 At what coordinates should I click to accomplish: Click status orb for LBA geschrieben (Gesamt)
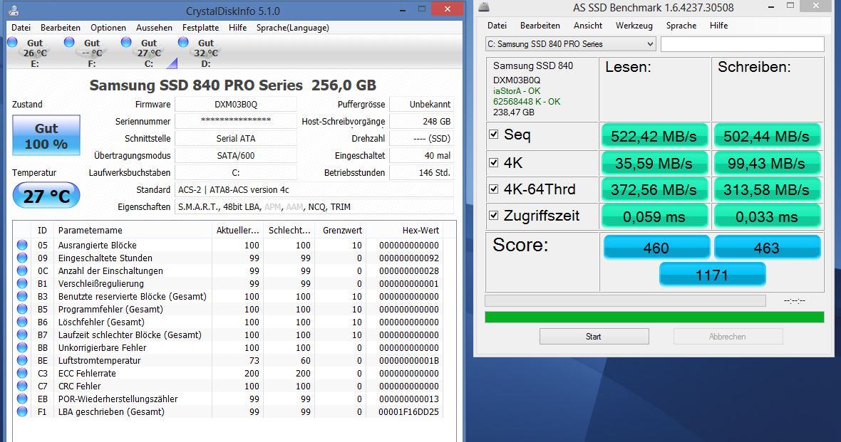pyautogui.click(x=22, y=412)
